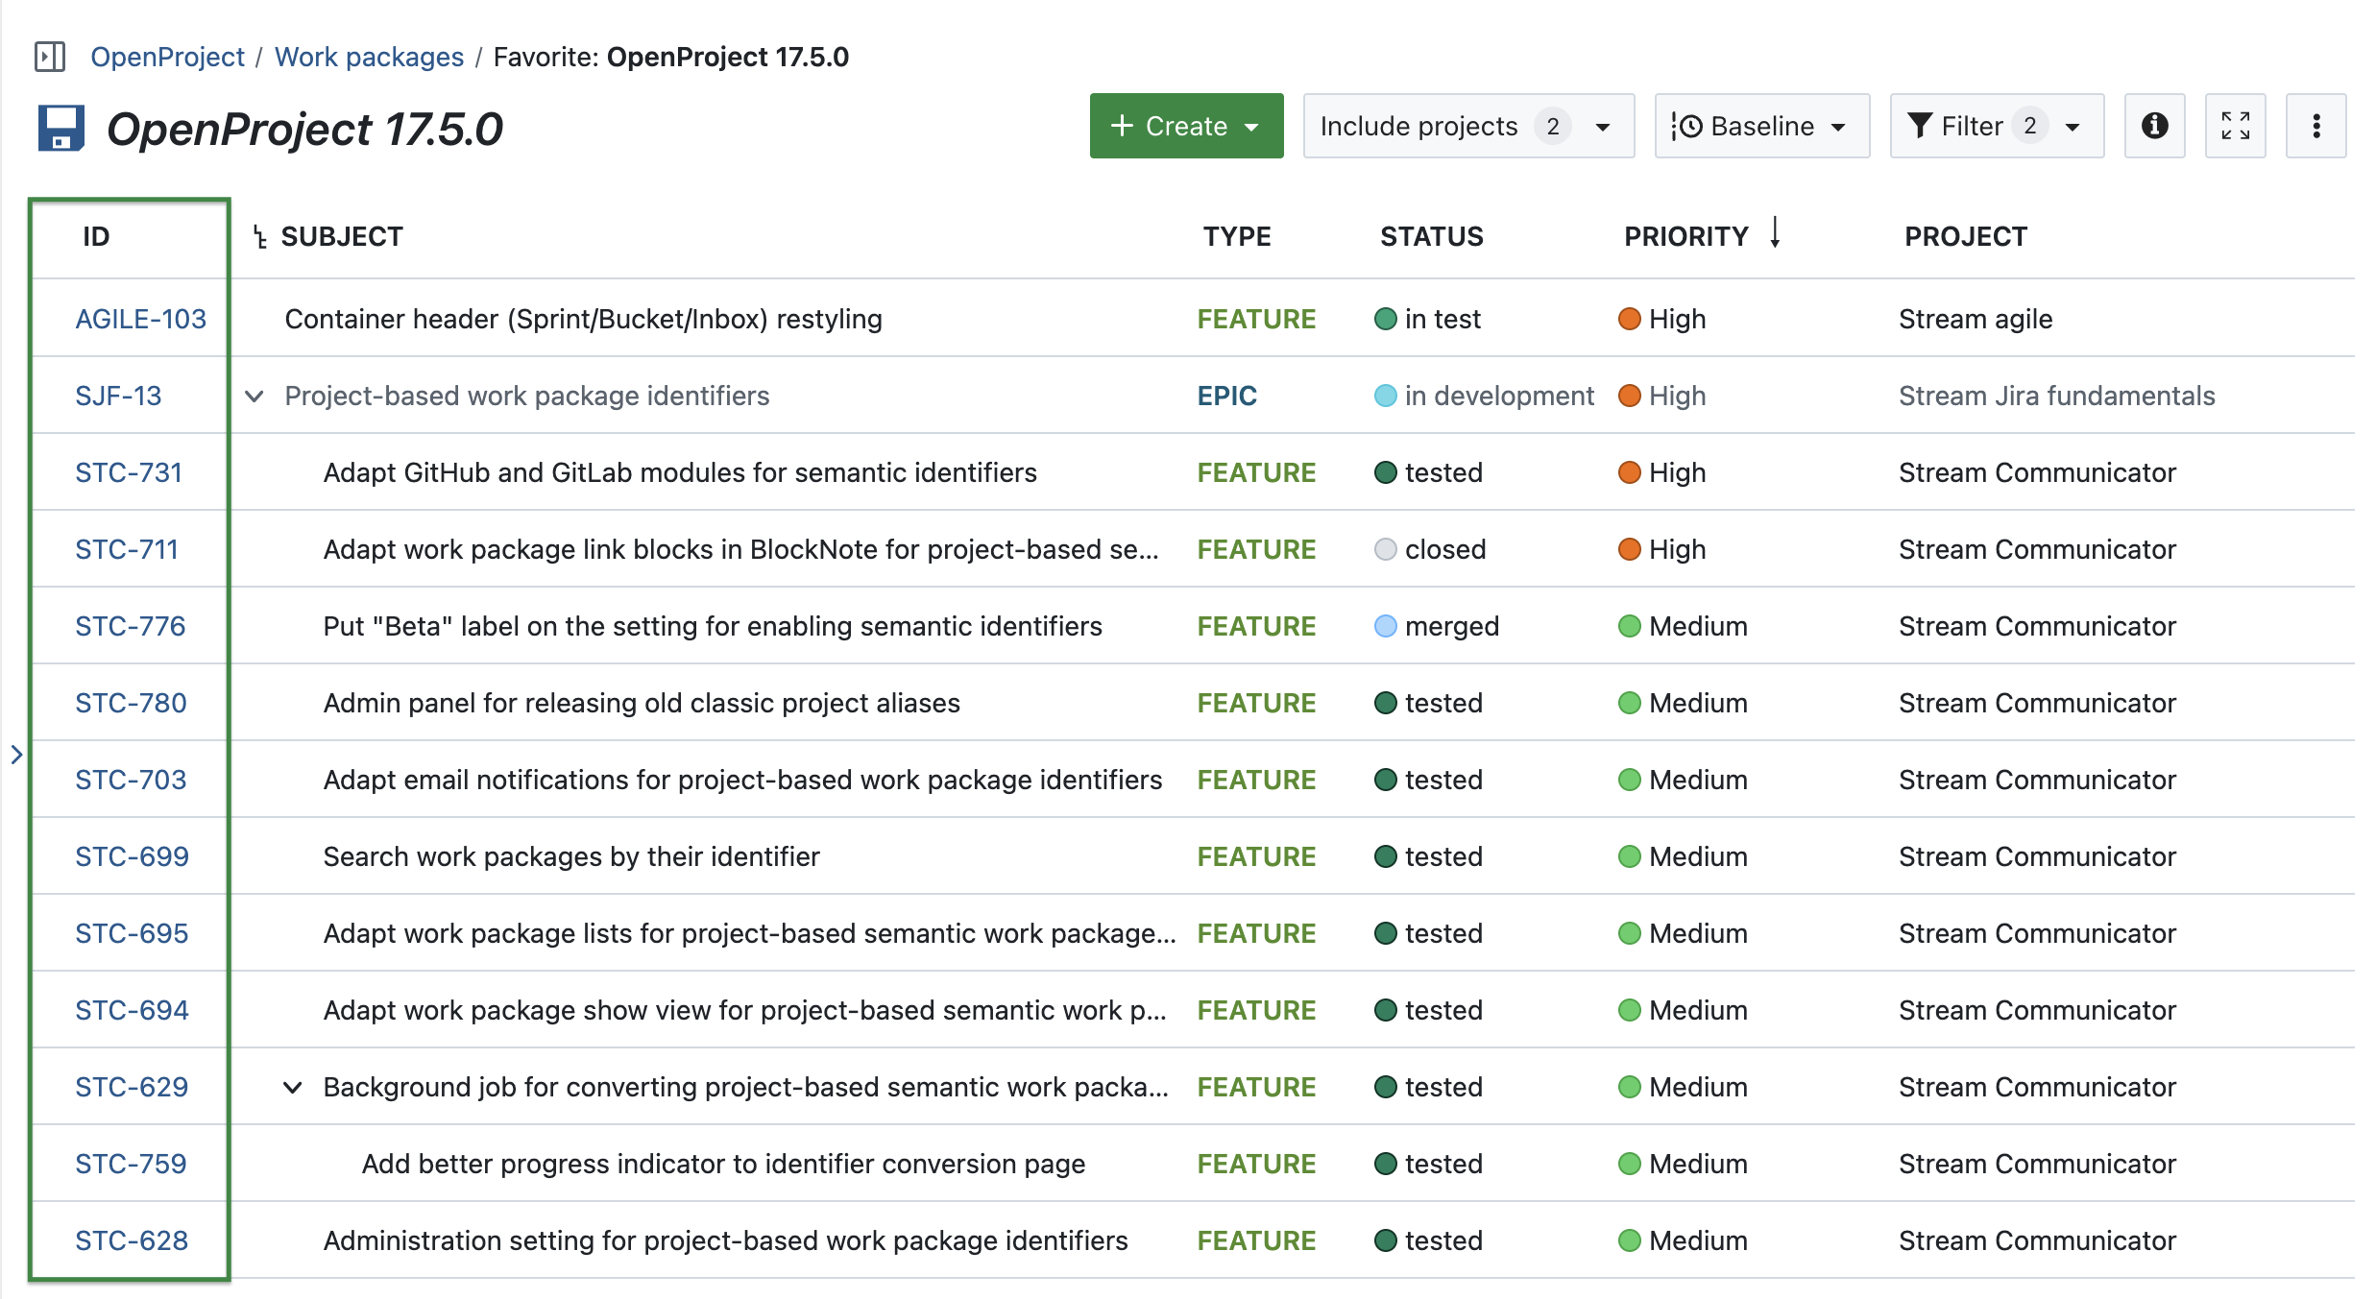Click the FEATURE type of STC-628

click(1256, 1240)
